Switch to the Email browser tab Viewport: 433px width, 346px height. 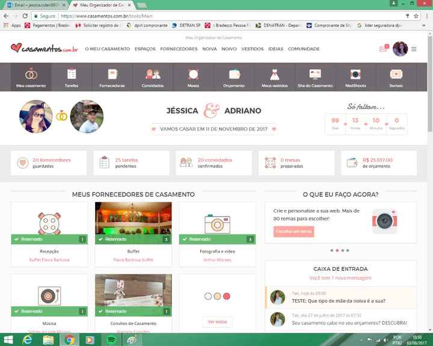36,5
